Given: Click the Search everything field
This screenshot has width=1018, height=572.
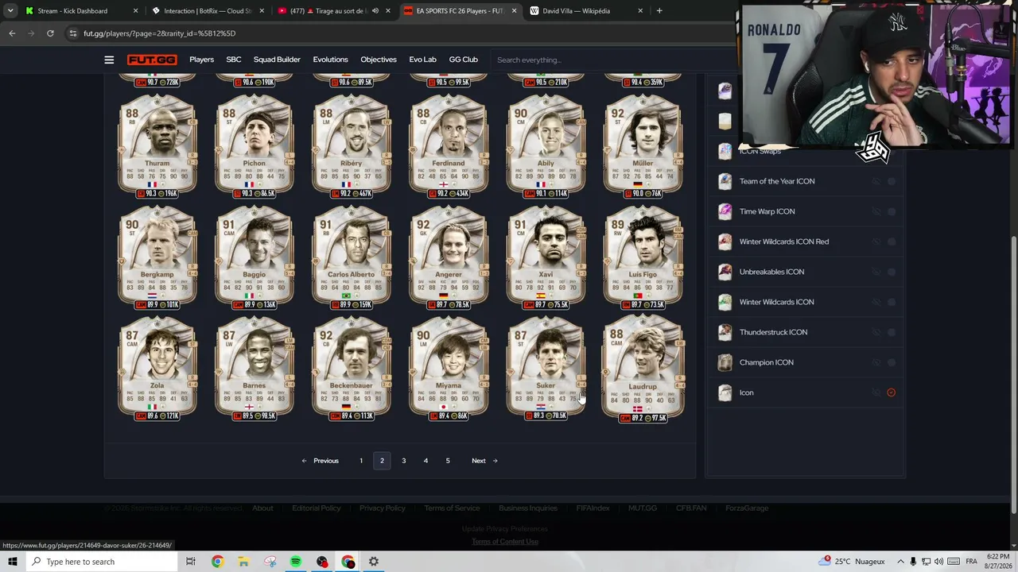Looking at the screenshot, I should pos(612,60).
